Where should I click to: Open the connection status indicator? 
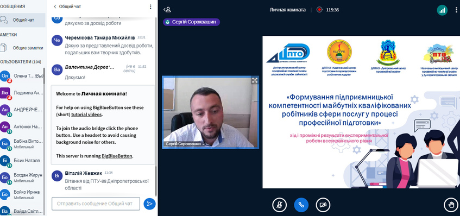[x=442, y=10]
